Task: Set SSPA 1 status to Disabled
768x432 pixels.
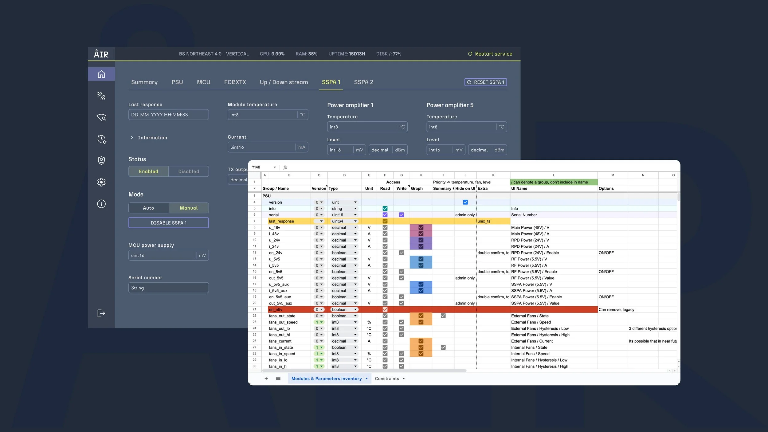Action: click(x=188, y=171)
